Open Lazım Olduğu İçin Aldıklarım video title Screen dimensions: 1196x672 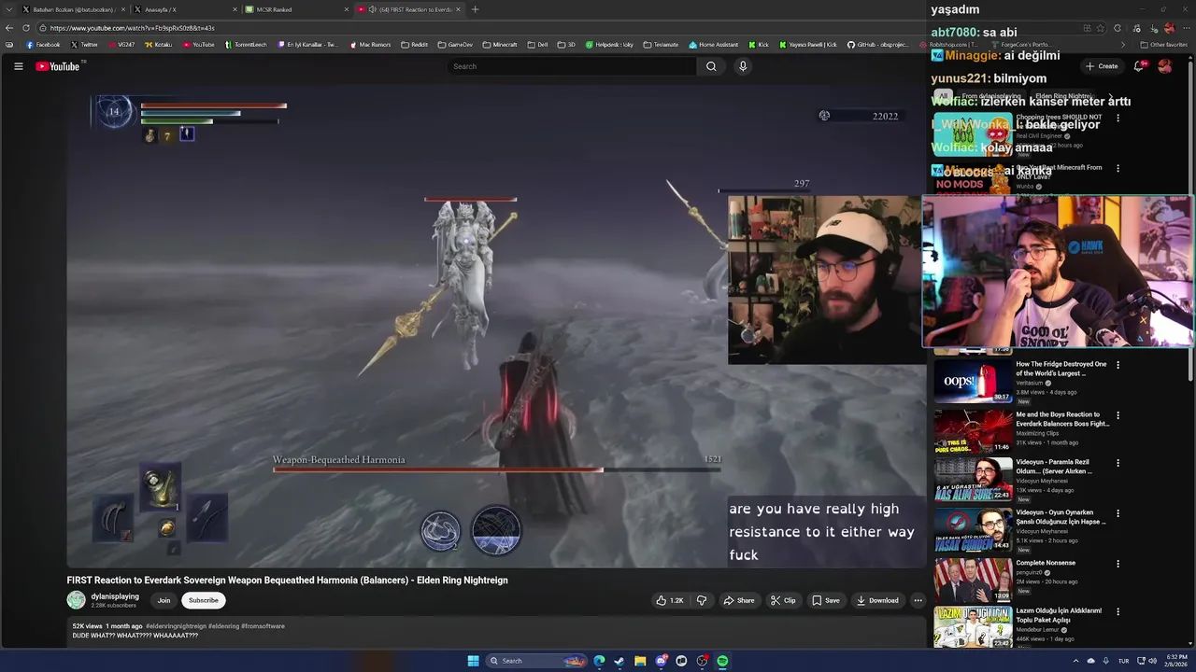1059,615
